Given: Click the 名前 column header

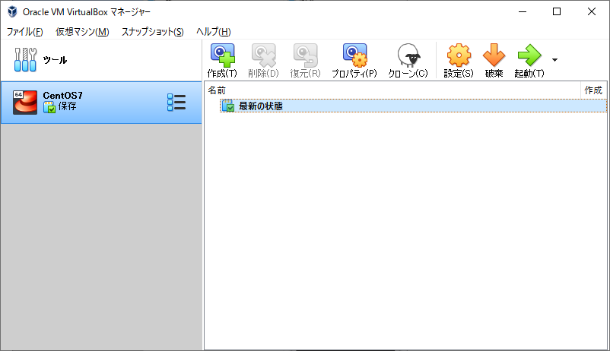Looking at the screenshot, I should [x=392, y=90].
